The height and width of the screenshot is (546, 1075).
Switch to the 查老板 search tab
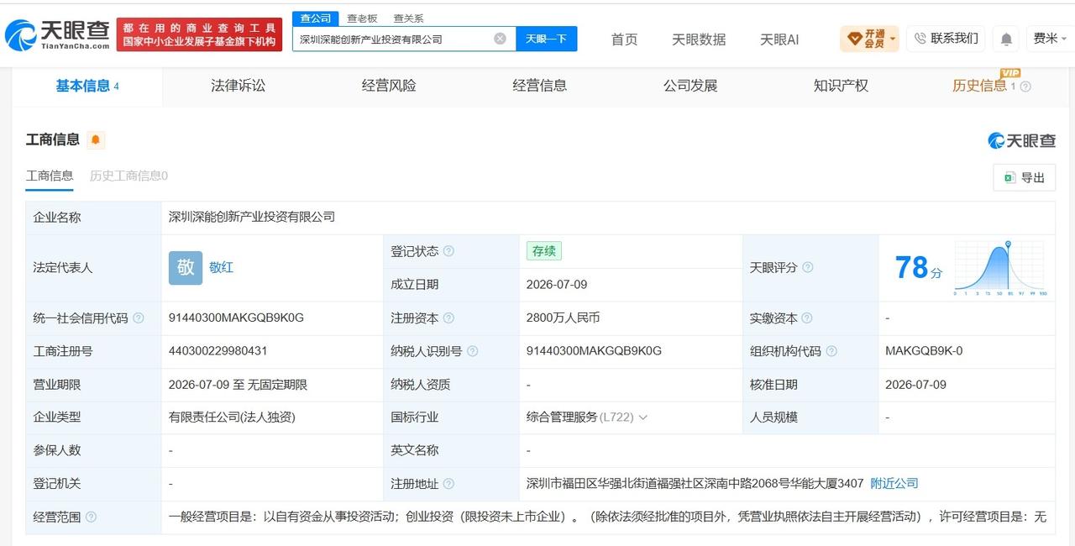(362, 18)
